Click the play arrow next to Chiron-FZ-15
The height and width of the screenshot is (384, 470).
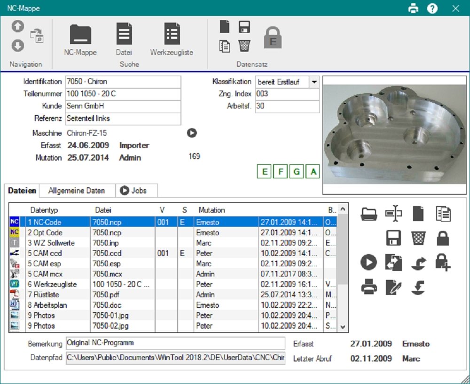click(191, 133)
